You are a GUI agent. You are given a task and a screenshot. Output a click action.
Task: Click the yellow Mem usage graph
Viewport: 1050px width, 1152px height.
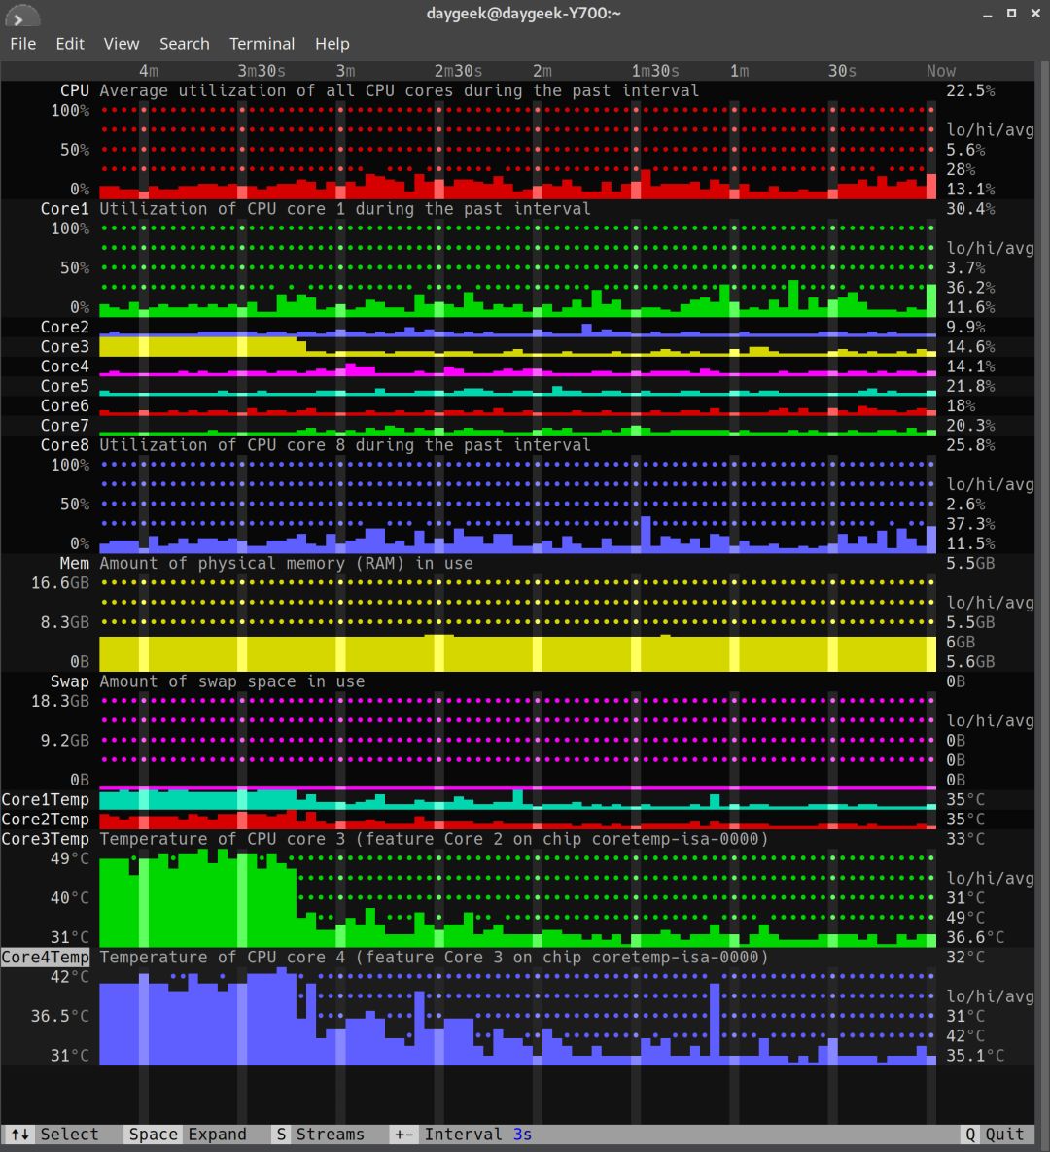pos(517,653)
